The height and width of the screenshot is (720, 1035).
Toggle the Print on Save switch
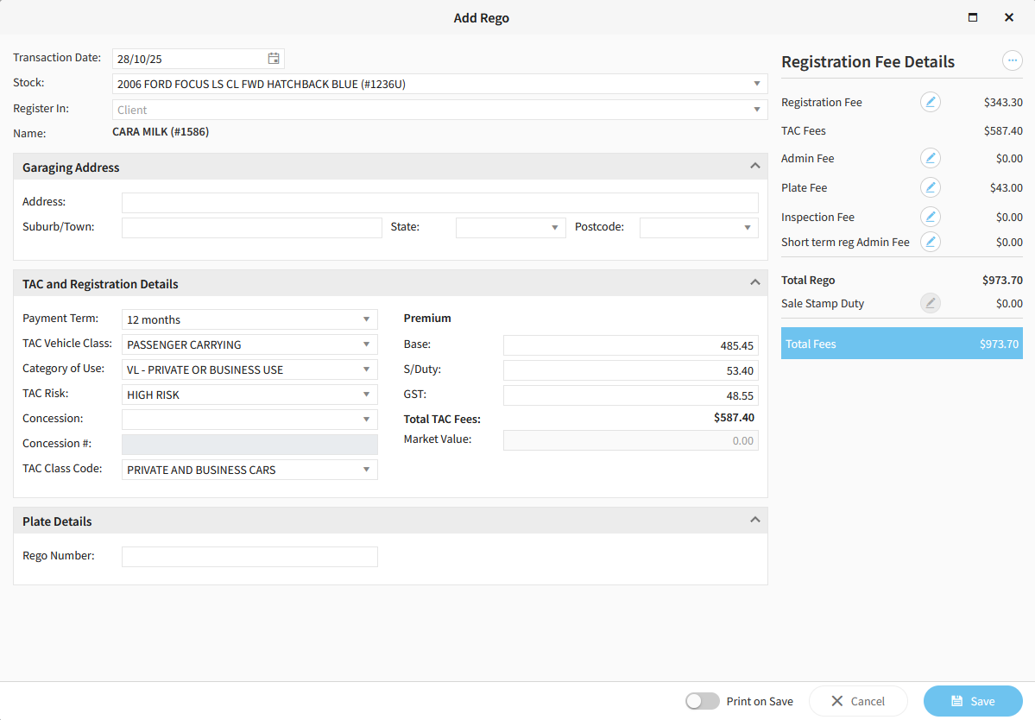(702, 701)
